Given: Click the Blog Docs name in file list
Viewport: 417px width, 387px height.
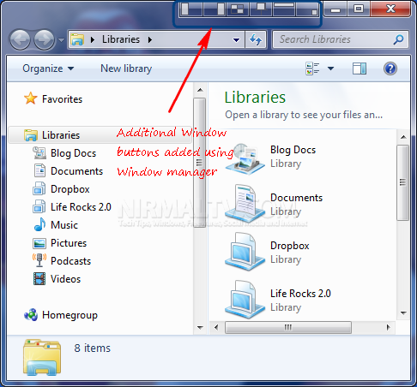Looking at the screenshot, I should pos(293,150).
